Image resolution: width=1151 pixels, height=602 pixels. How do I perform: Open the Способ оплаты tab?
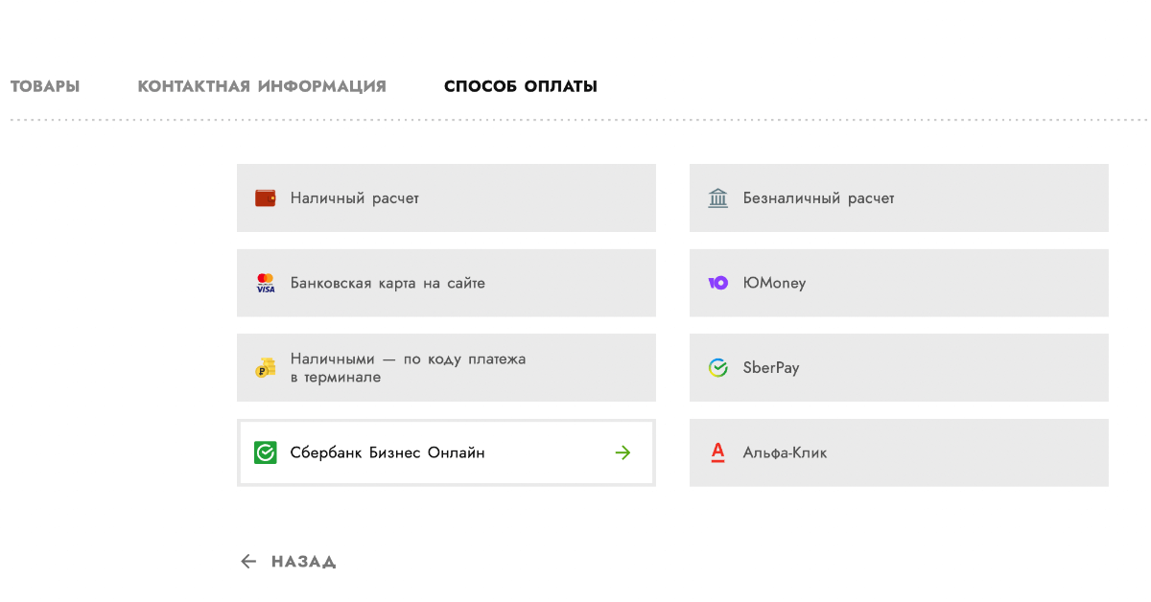tap(521, 86)
